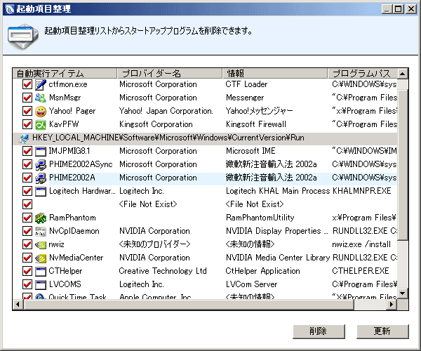The height and width of the screenshot is (351, 421).
Task: Click the vertical scrollbar thumb
Action: coord(403,165)
